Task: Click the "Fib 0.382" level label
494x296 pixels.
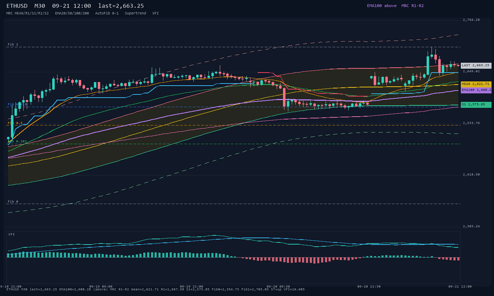Action: coord(17,142)
